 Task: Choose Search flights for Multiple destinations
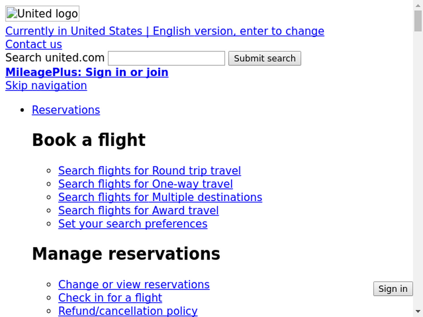160,197
